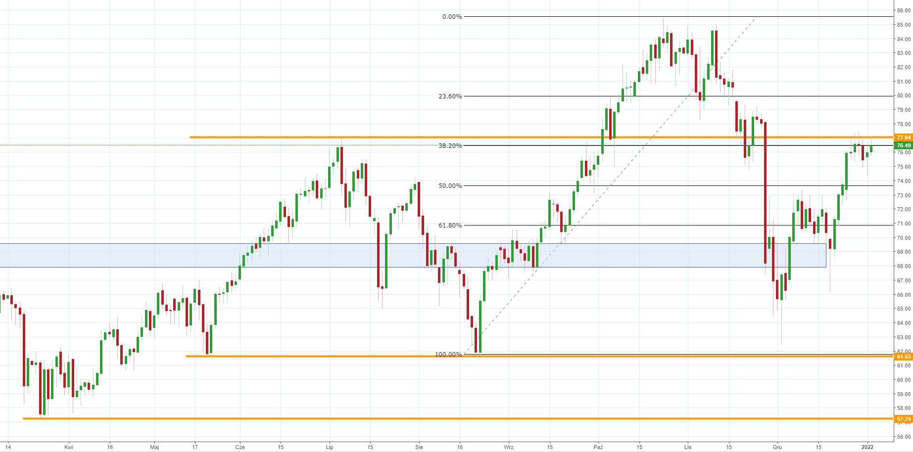Select the 23.60% Fibonacci level label
Viewport: 913px width, 452px height.
click(x=450, y=96)
